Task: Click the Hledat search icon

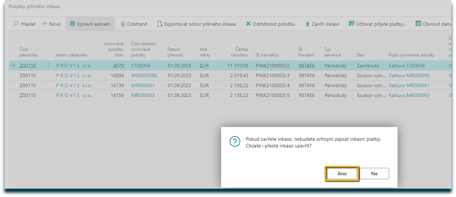Action: (16, 24)
